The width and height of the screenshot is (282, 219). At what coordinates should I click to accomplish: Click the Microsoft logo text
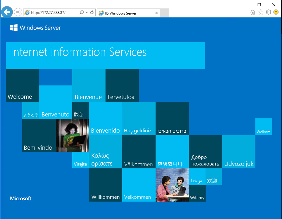click(21, 198)
